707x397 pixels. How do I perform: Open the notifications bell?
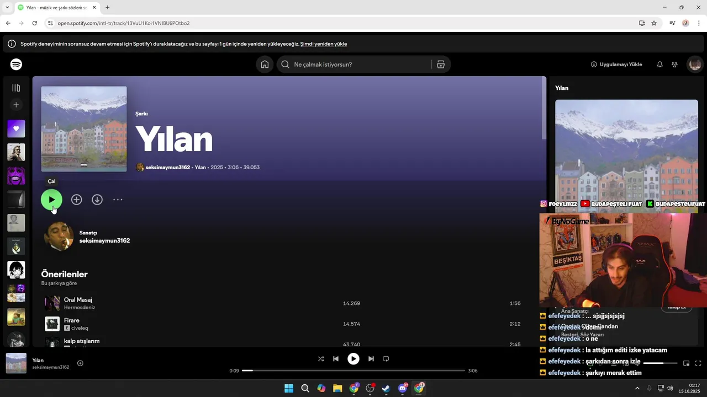pos(659,65)
